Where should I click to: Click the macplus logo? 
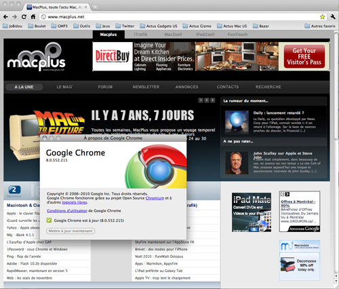pyautogui.click(x=37, y=57)
